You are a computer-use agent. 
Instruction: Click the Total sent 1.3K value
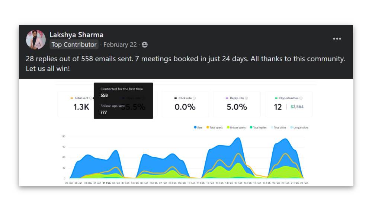pyautogui.click(x=81, y=107)
